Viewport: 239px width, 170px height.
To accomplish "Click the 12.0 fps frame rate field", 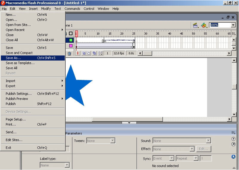I will click(119, 53).
